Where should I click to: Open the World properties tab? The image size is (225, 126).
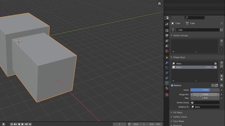167,51
